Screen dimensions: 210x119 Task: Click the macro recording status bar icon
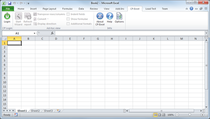16,115
